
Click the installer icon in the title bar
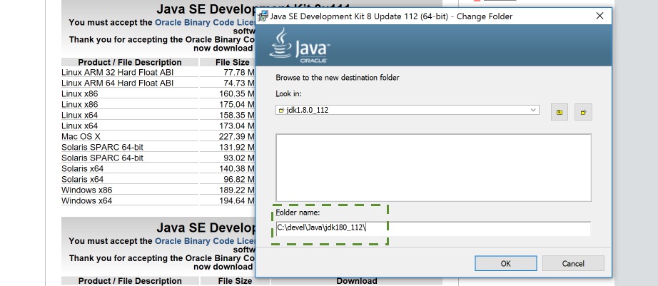click(x=263, y=16)
